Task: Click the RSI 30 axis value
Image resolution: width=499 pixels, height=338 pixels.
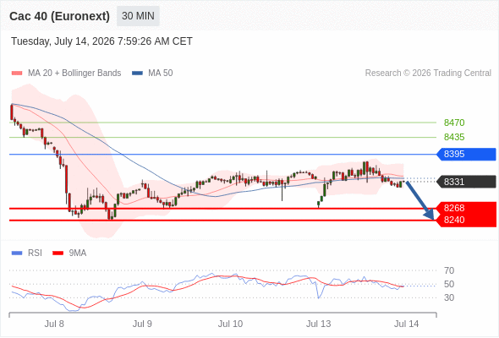Action: [x=449, y=297]
